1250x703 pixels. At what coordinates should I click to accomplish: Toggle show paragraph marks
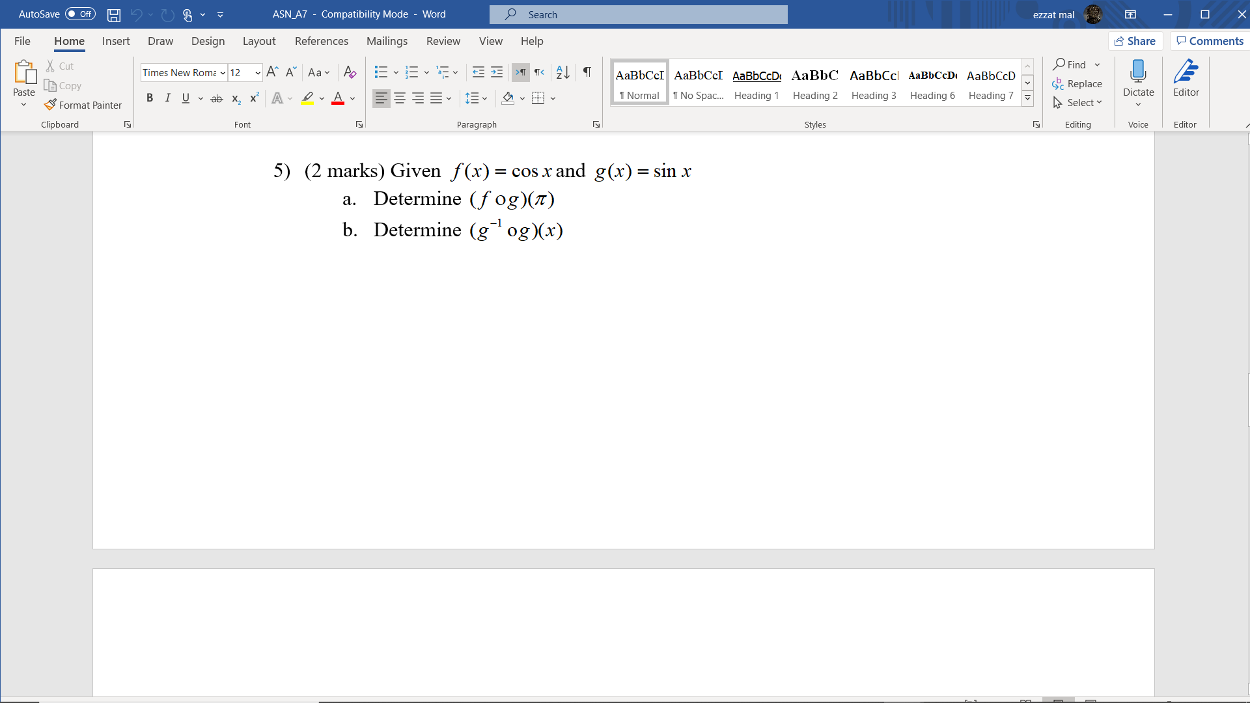[x=587, y=72]
